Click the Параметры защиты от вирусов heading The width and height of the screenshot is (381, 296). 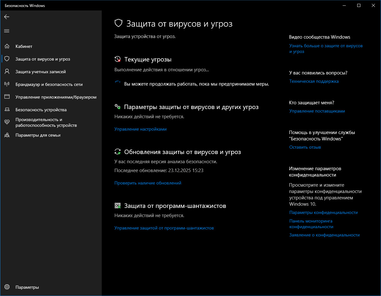[191, 107]
